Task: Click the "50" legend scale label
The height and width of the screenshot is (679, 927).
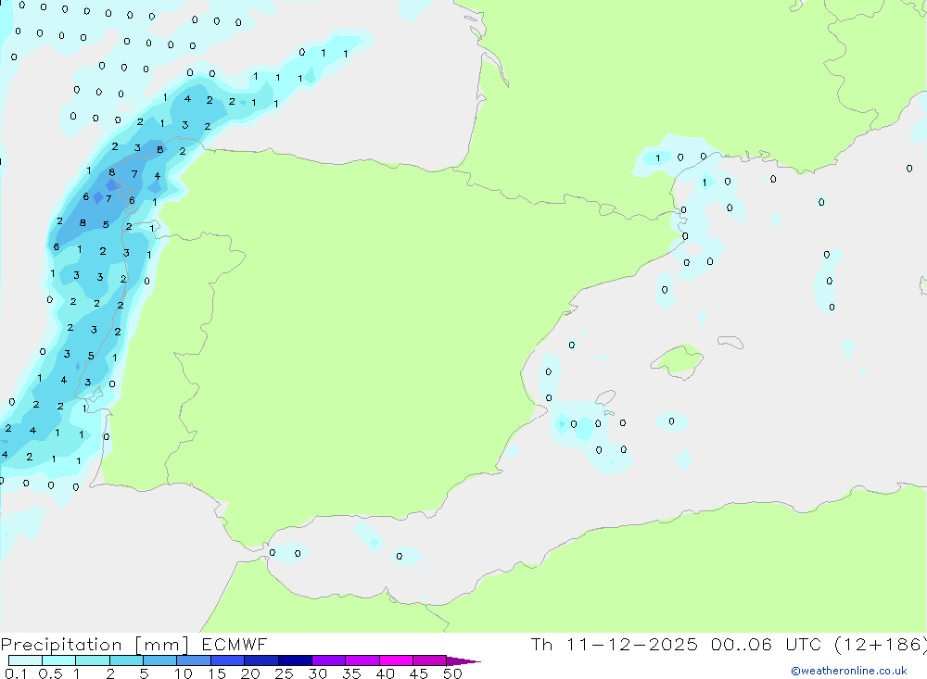Action: tap(452, 673)
